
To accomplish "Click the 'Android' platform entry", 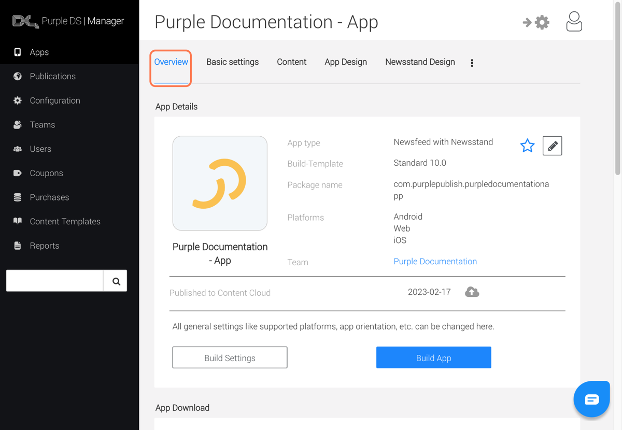I will [x=408, y=217].
